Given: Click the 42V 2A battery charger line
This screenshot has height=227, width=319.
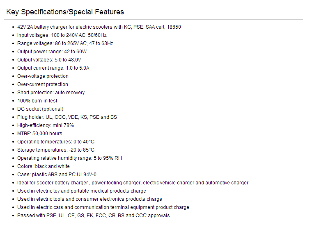Looking at the screenshot, I should 99,27.
